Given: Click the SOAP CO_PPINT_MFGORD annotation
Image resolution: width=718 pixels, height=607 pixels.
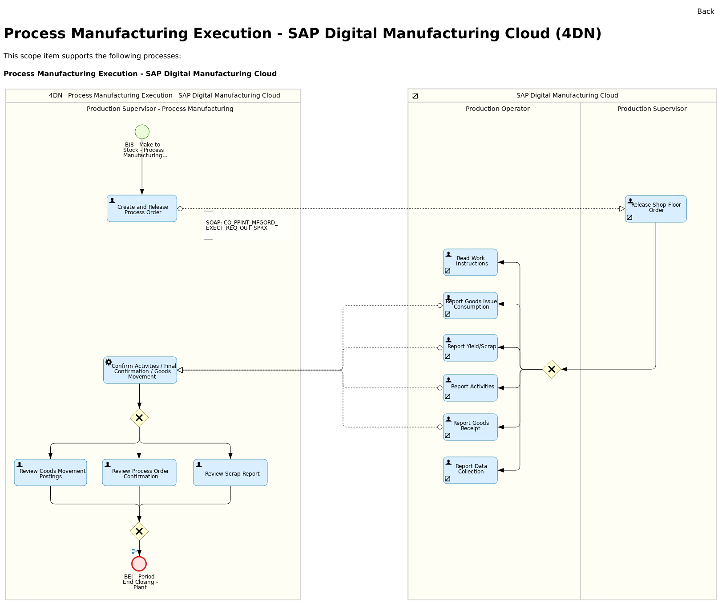Looking at the screenshot, I should [x=241, y=225].
